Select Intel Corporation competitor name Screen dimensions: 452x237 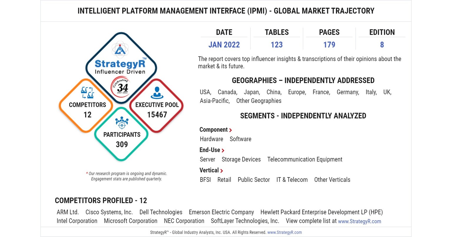77,221
